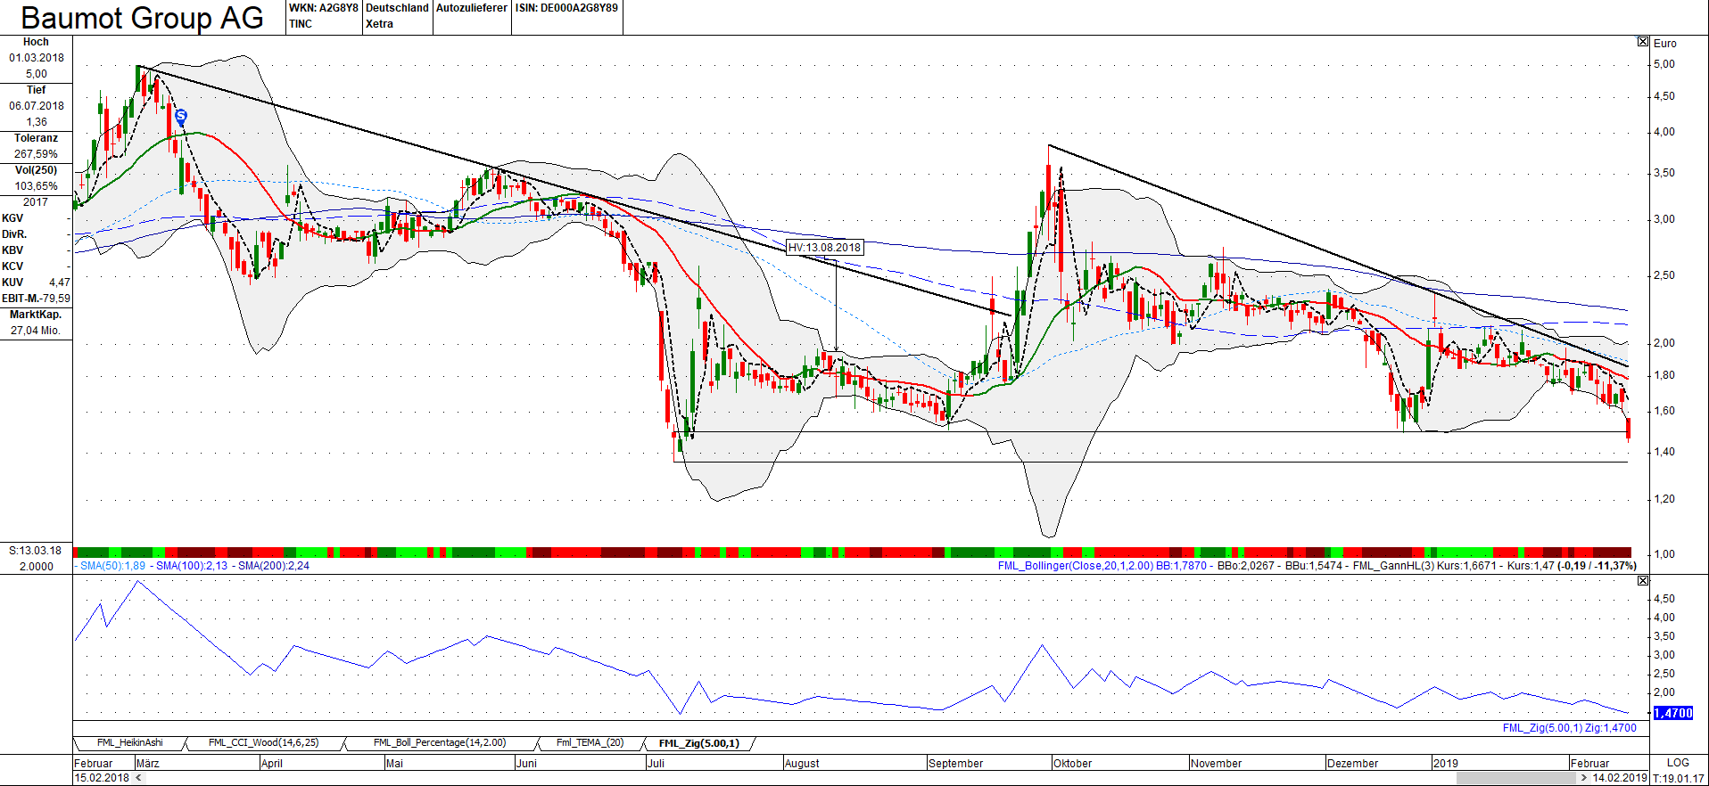The height and width of the screenshot is (786, 1709).
Task: Click the KCV row label
Action: click(12, 266)
